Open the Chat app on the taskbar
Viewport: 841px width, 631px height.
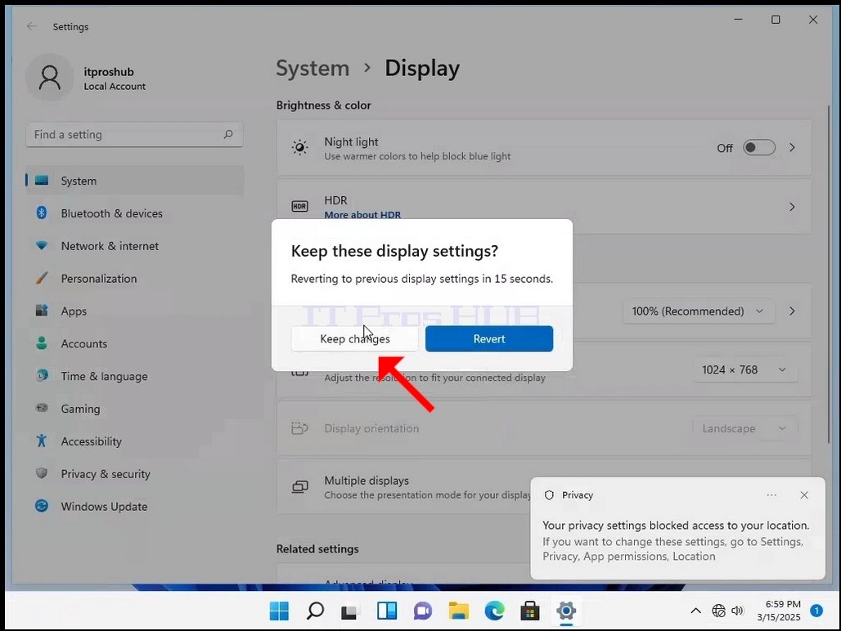(x=423, y=611)
